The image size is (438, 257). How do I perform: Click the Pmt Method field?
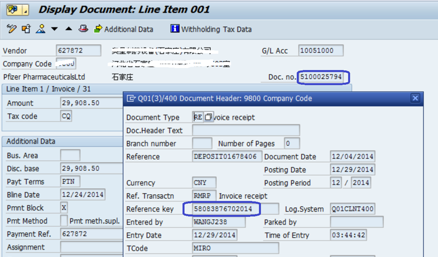[x=64, y=221]
